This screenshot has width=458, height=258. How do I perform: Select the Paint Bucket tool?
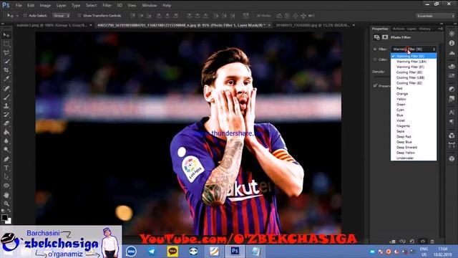6,132
